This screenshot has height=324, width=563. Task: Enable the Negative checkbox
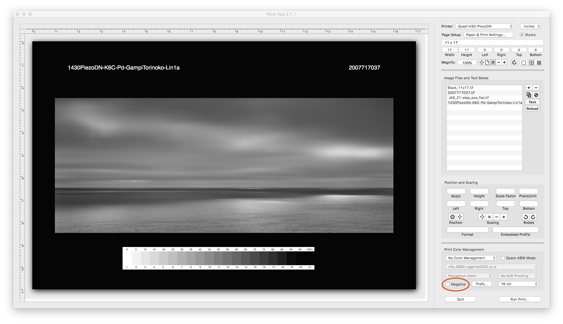click(448, 284)
